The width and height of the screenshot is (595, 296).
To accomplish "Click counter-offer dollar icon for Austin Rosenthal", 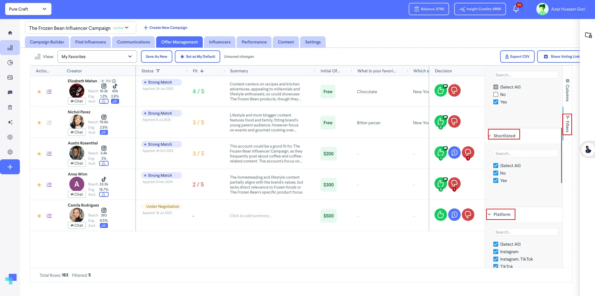I will [x=454, y=153].
